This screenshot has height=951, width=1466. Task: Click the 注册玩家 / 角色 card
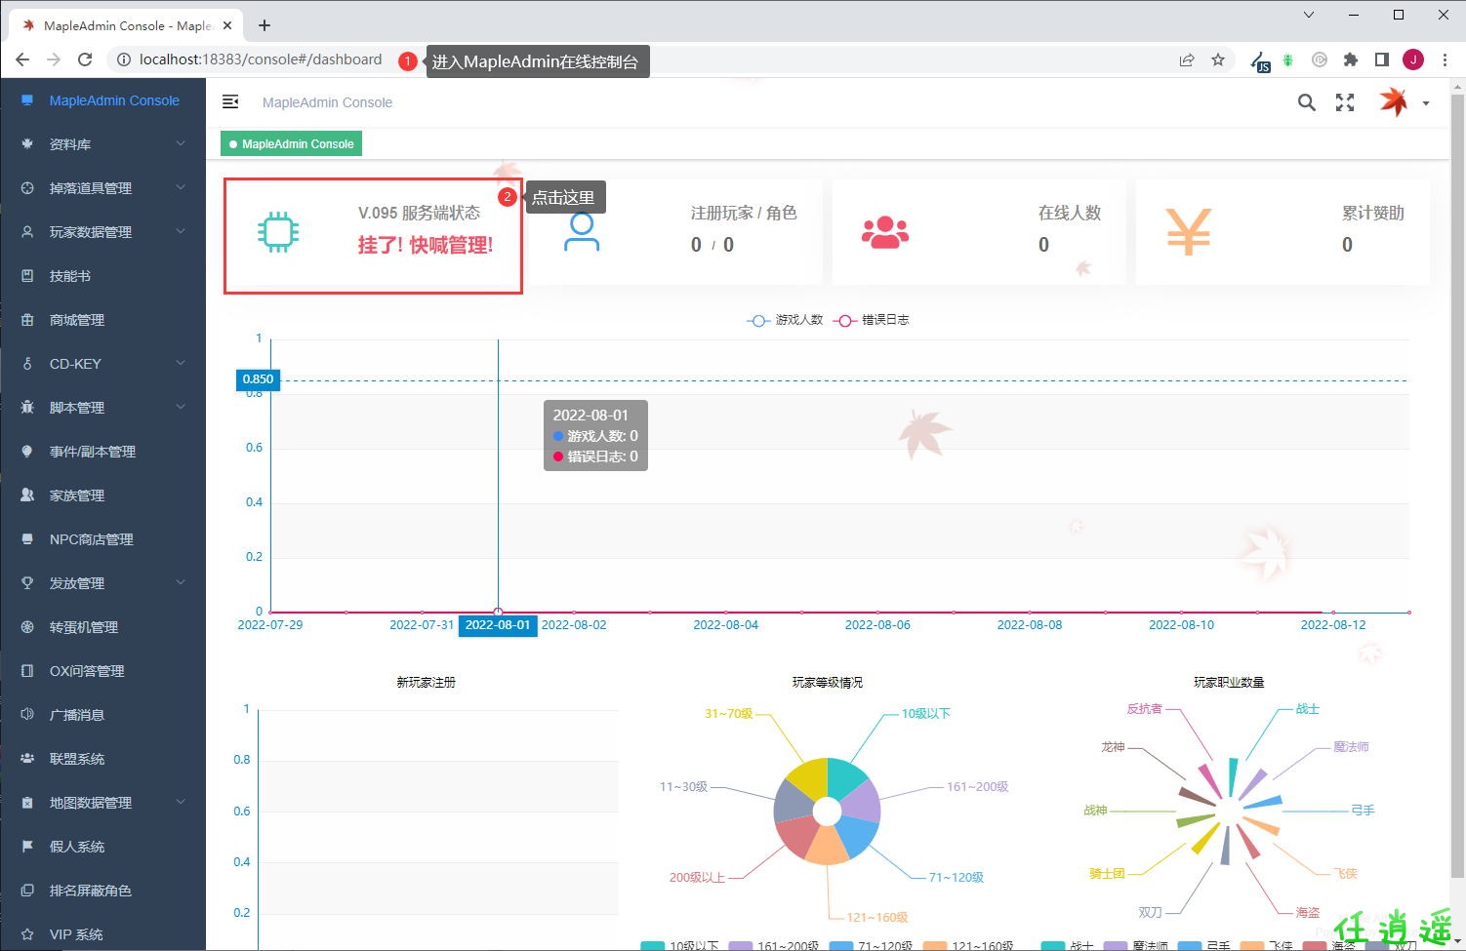[x=675, y=232]
